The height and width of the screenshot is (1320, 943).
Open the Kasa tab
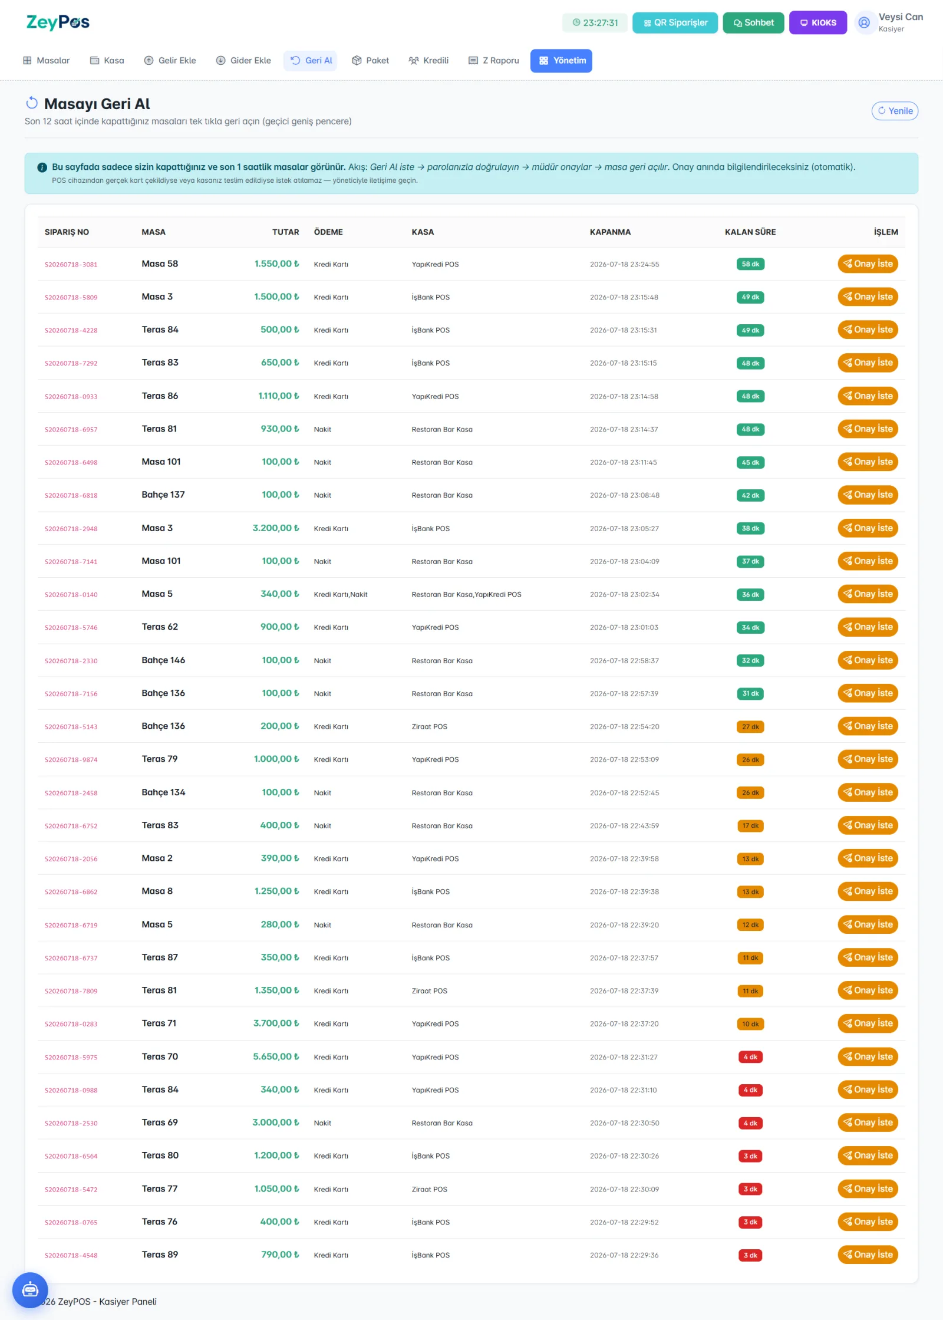coord(107,61)
